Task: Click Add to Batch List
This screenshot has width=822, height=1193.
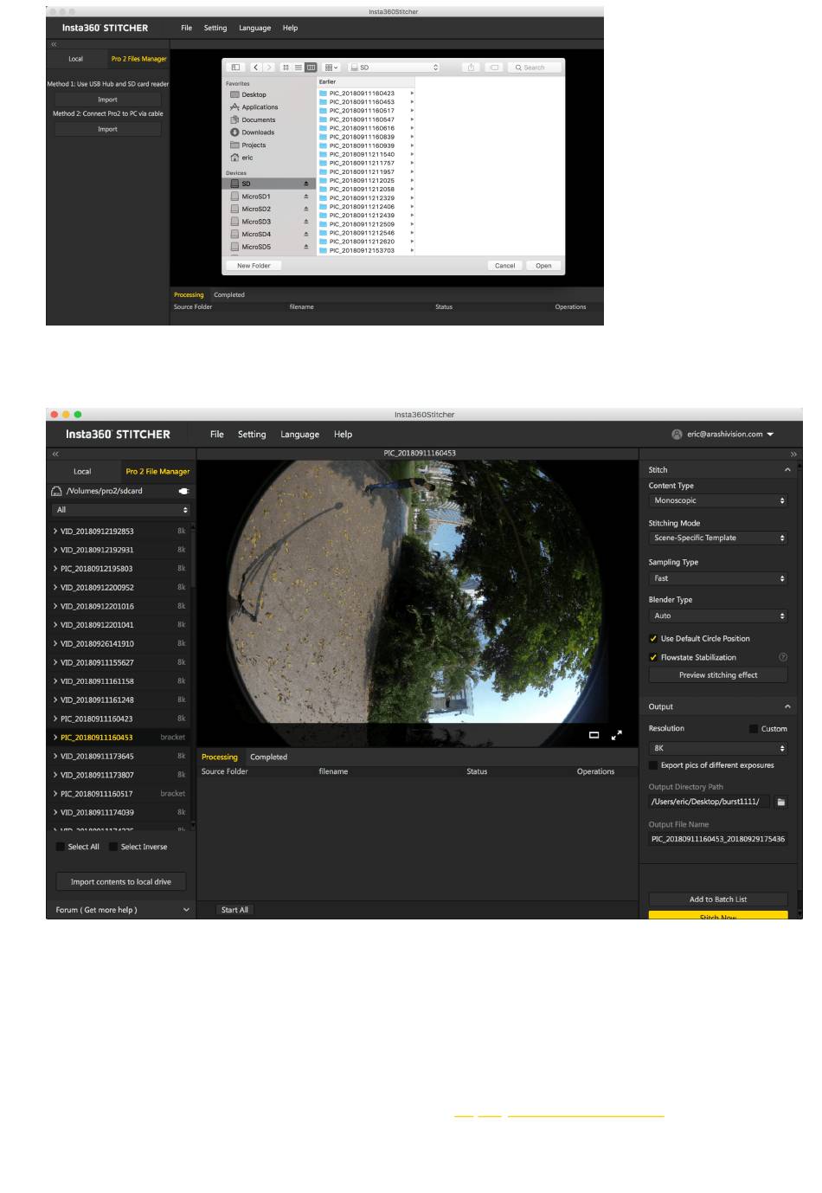Action: pos(718,900)
